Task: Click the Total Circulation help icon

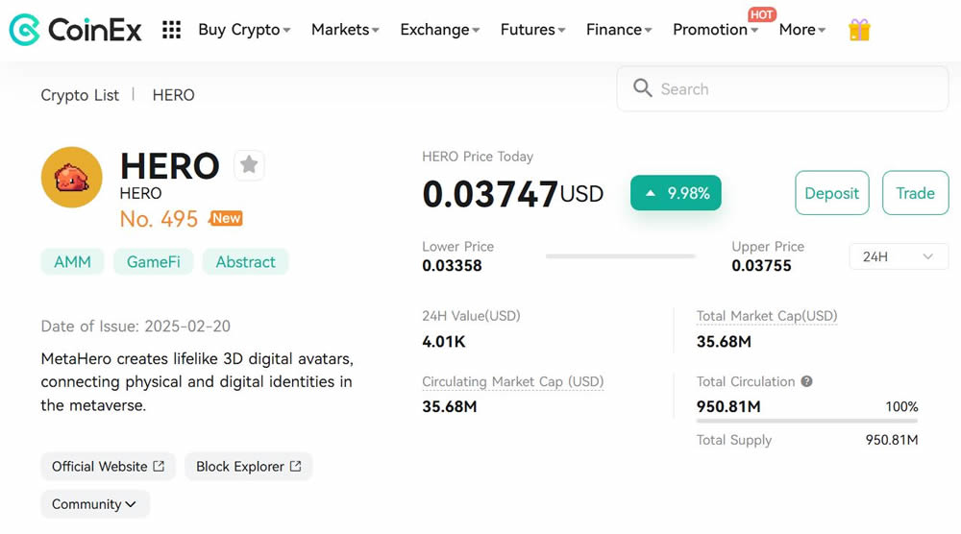Action: tap(807, 381)
